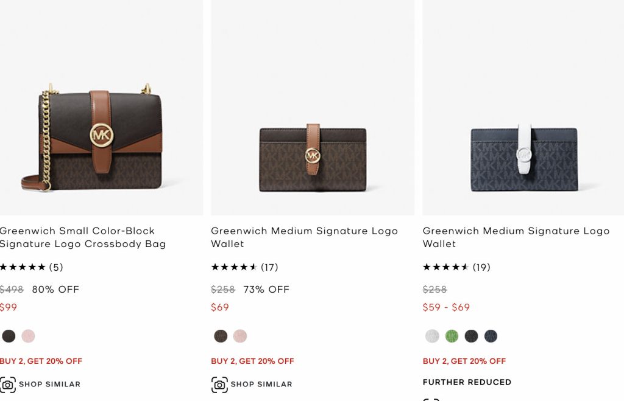Select pink swatch for Greenwich Crossbody Bag
This screenshot has width=624, height=401.
[x=28, y=336]
